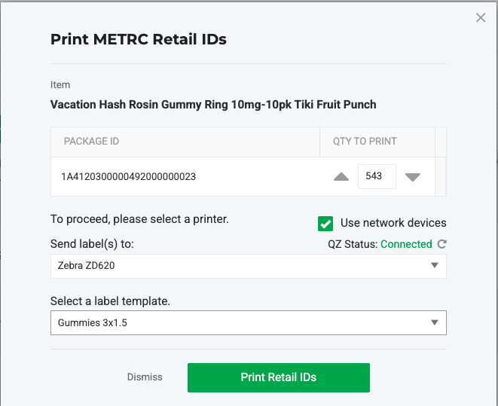Click the PACKAGE ID column header
The height and width of the screenshot is (406, 498).
point(91,141)
